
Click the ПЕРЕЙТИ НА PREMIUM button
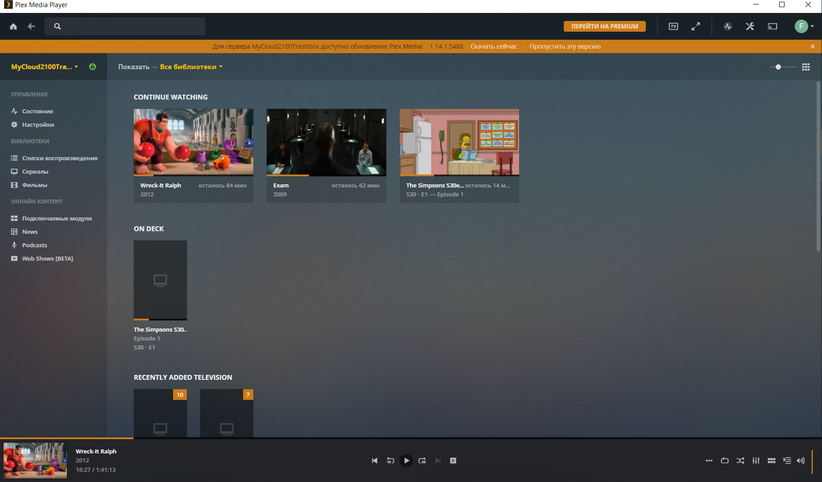605,26
